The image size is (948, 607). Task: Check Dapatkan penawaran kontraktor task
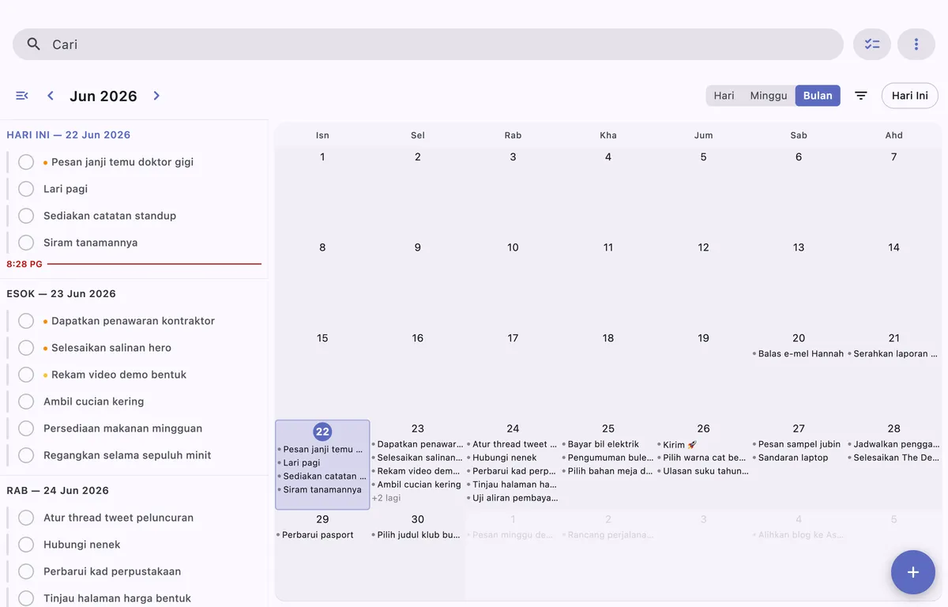(x=26, y=321)
